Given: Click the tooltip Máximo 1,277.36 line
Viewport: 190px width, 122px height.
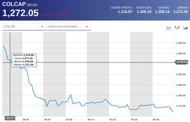Looking at the screenshot, I should tap(24, 65).
